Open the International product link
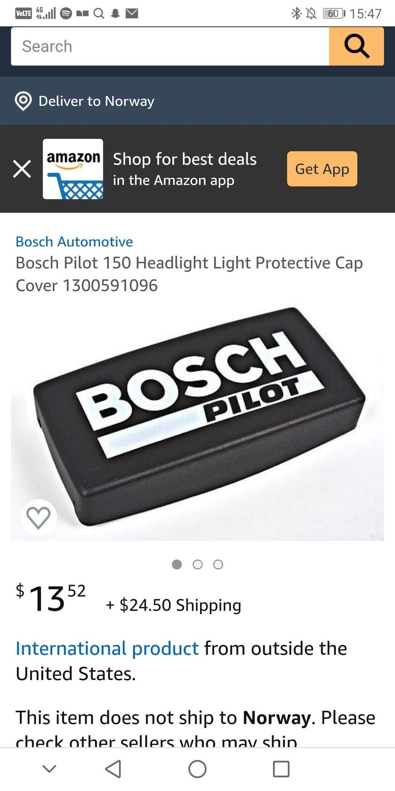395x791 pixels. pyautogui.click(x=107, y=648)
